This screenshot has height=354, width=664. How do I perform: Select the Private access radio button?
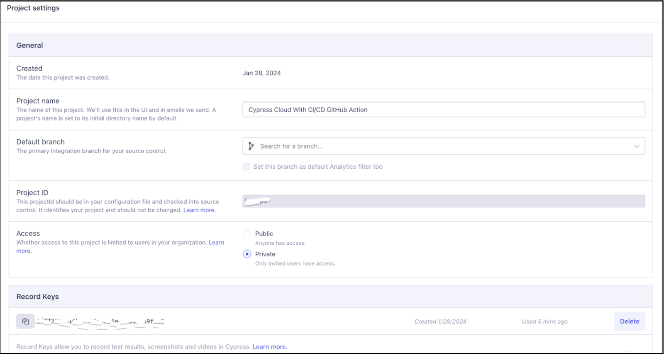coord(247,254)
